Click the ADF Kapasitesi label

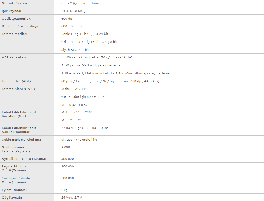point(14,57)
